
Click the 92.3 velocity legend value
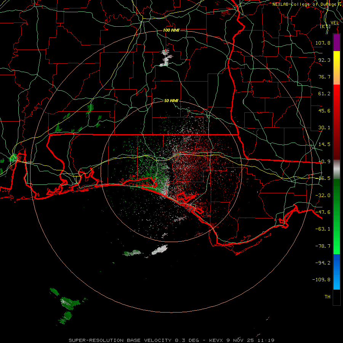[x=324, y=60]
